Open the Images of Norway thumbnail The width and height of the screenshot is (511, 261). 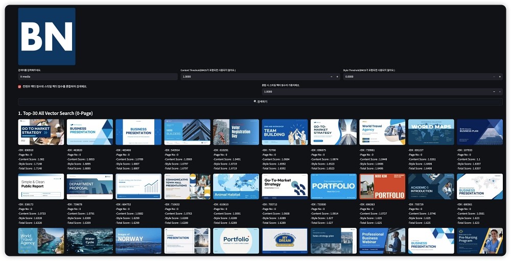tap(138, 241)
